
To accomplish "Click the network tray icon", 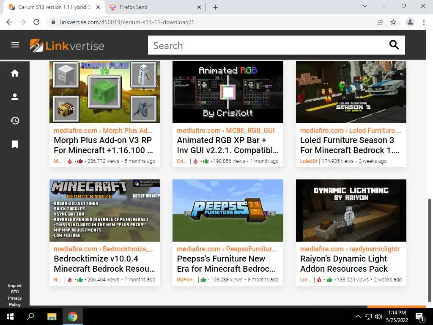I will [x=368, y=317].
